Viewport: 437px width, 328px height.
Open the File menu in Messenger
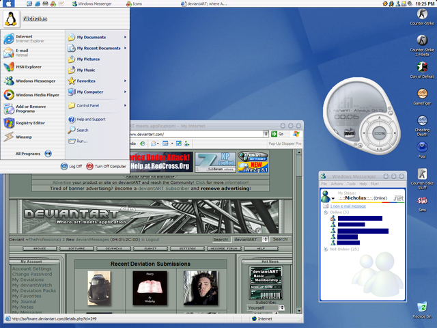[x=324, y=184]
